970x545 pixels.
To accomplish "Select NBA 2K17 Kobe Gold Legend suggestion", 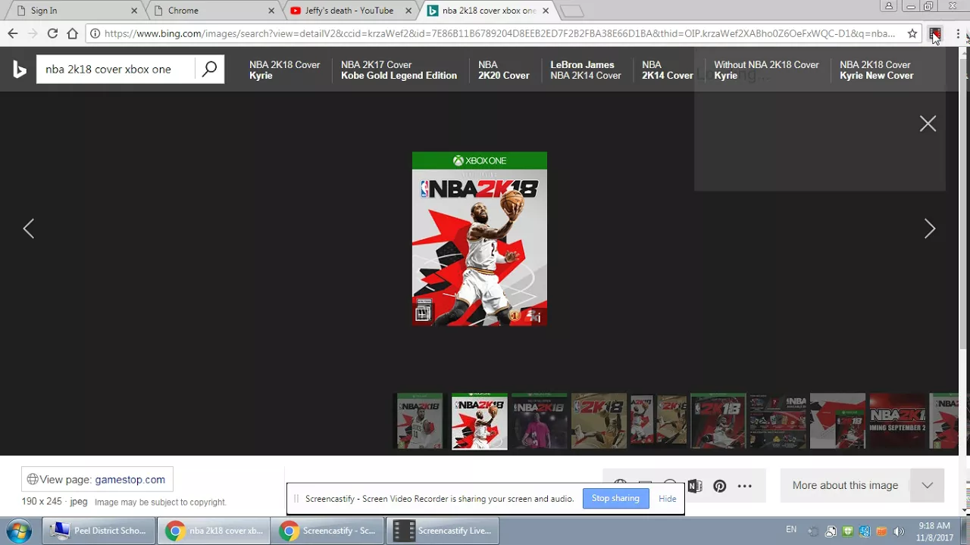I will coord(399,70).
